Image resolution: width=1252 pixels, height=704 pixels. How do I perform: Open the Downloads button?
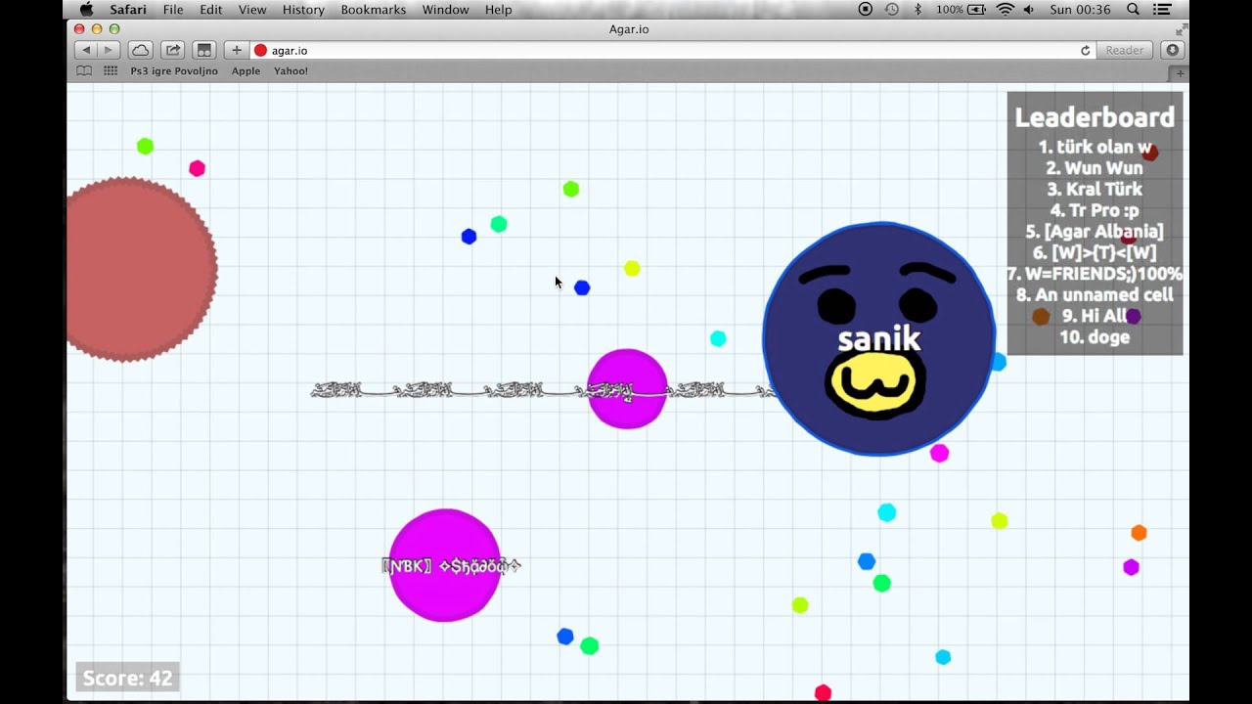(x=1172, y=50)
